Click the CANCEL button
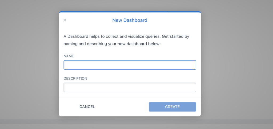Viewport: 273px width, 129px height. tap(87, 107)
